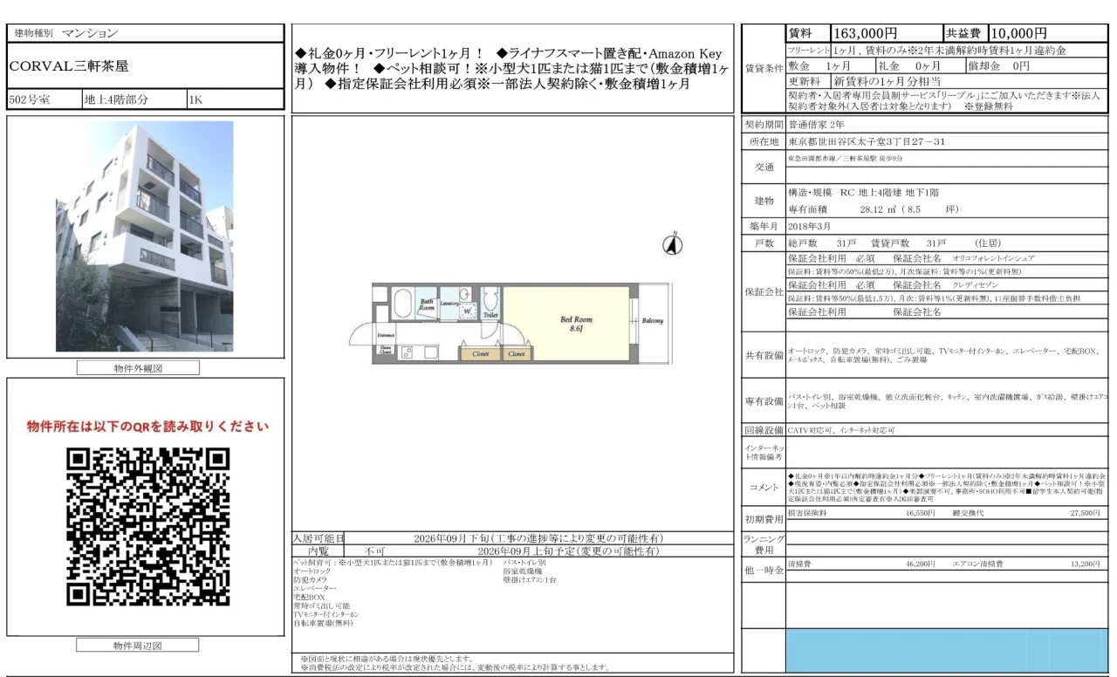1117x677 pixels.
Task: Select key exchange fee '27,500円'
Action: click(1085, 514)
